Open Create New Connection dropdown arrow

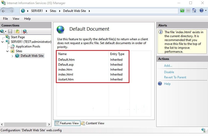point(5,32)
